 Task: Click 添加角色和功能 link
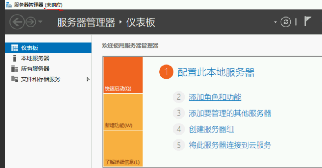tap(215, 97)
